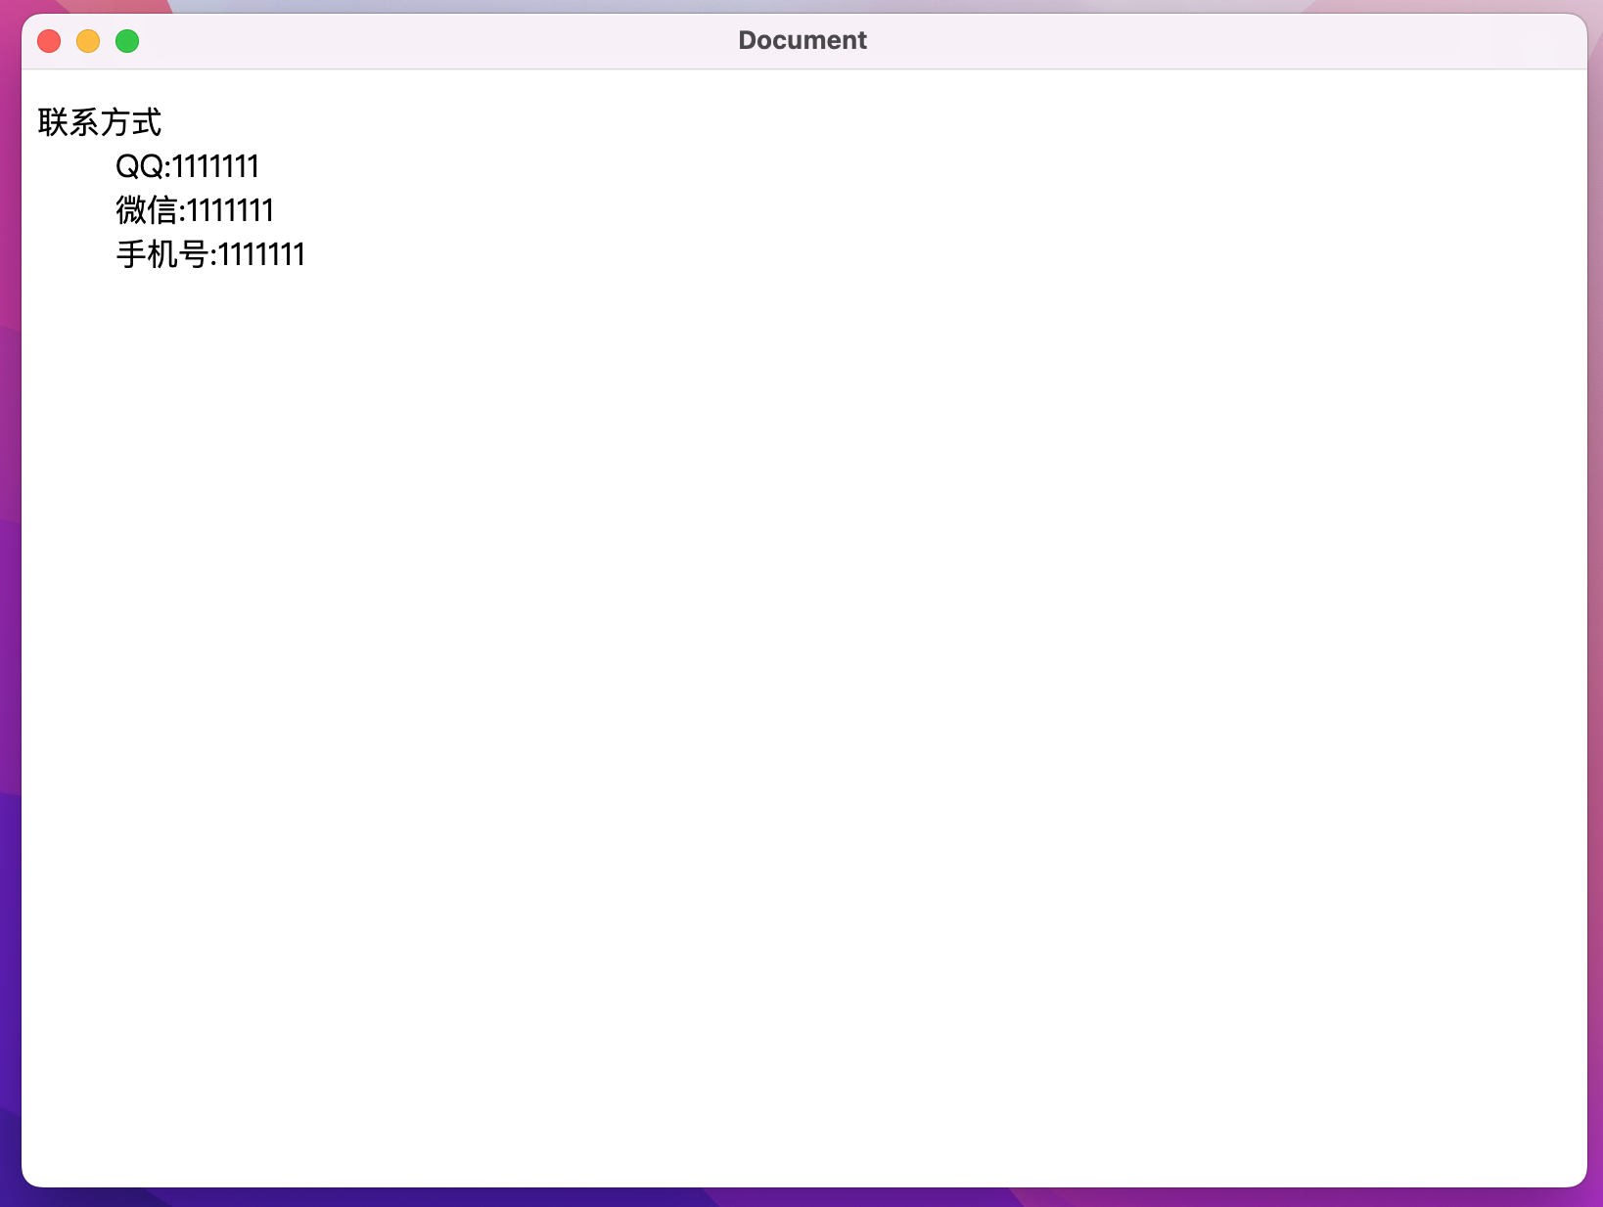Image resolution: width=1603 pixels, height=1207 pixels.
Task: Click the Document window title
Action: point(802,40)
